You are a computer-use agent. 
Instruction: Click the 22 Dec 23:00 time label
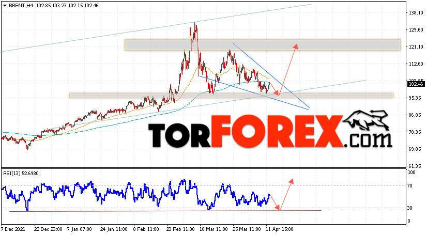pyautogui.click(x=48, y=229)
